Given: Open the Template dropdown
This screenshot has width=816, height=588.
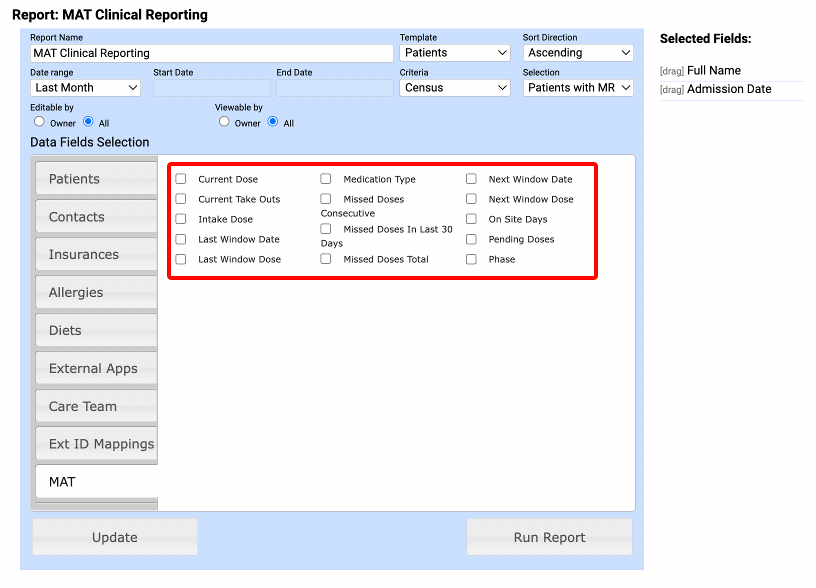Looking at the screenshot, I should pos(454,52).
